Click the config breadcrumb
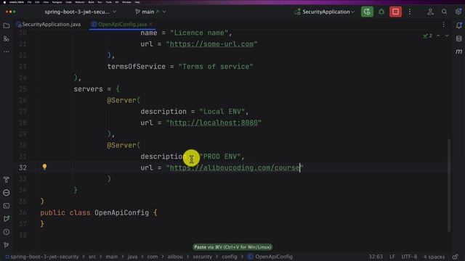465x261 pixels. point(230,257)
